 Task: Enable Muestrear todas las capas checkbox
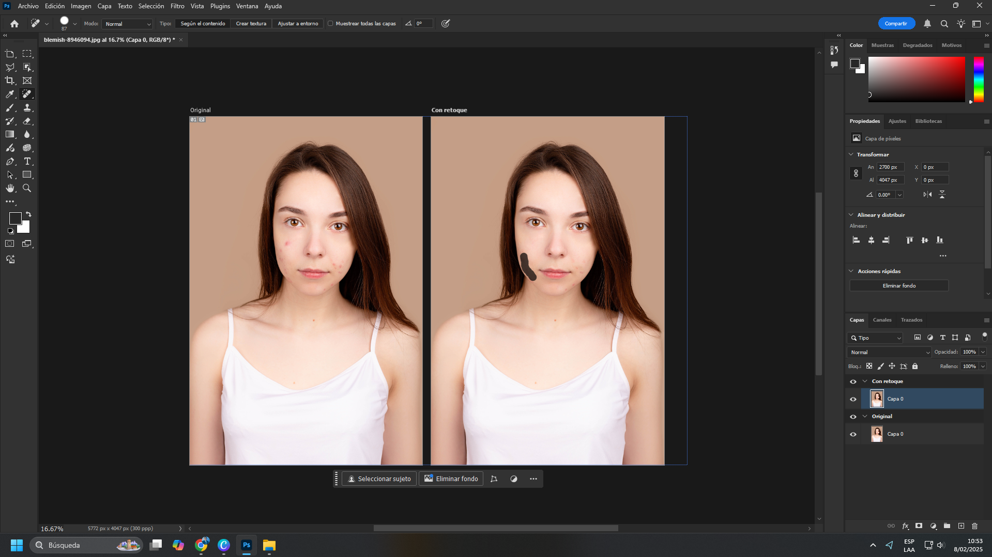tap(330, 23)
